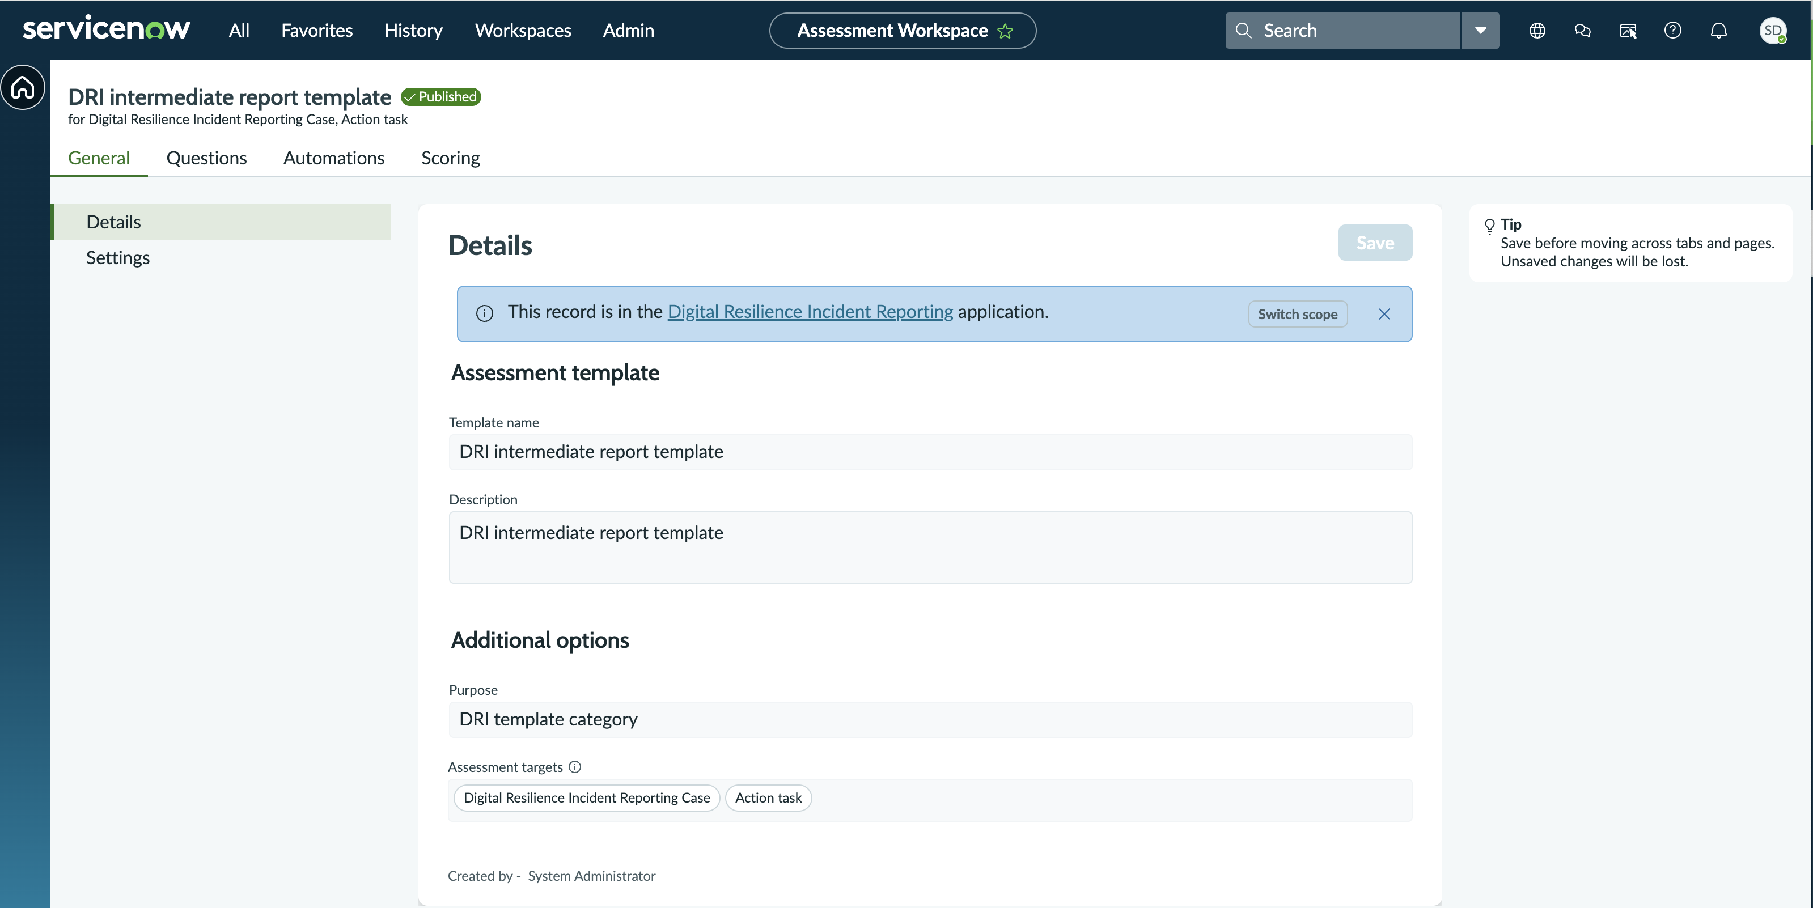Dismiss the scope info banner

[1384, 314]
